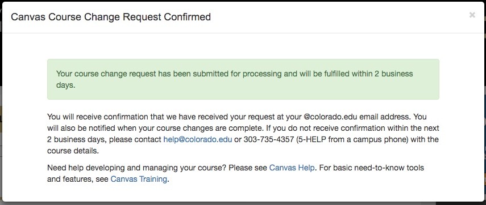Screen dimensions: 486x205
Task: Open the Canvas Help link
Action: coord(292,168)
